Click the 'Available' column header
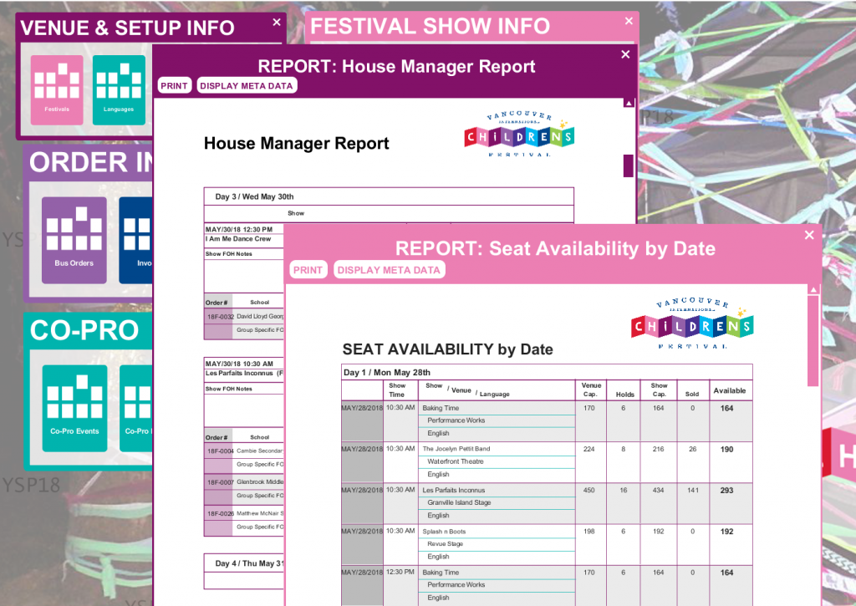 (x=729, y=391)
